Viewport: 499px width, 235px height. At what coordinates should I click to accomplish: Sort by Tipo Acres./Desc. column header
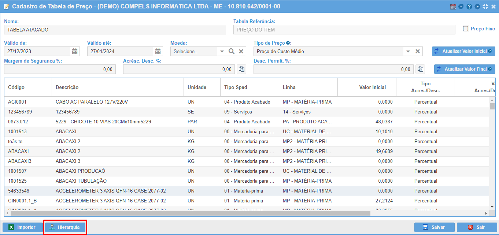tap(425, 87)
